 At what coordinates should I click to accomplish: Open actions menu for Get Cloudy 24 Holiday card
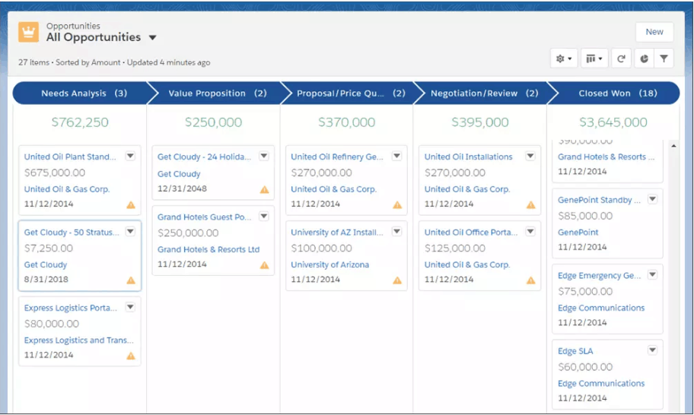[x=264, y=156]
